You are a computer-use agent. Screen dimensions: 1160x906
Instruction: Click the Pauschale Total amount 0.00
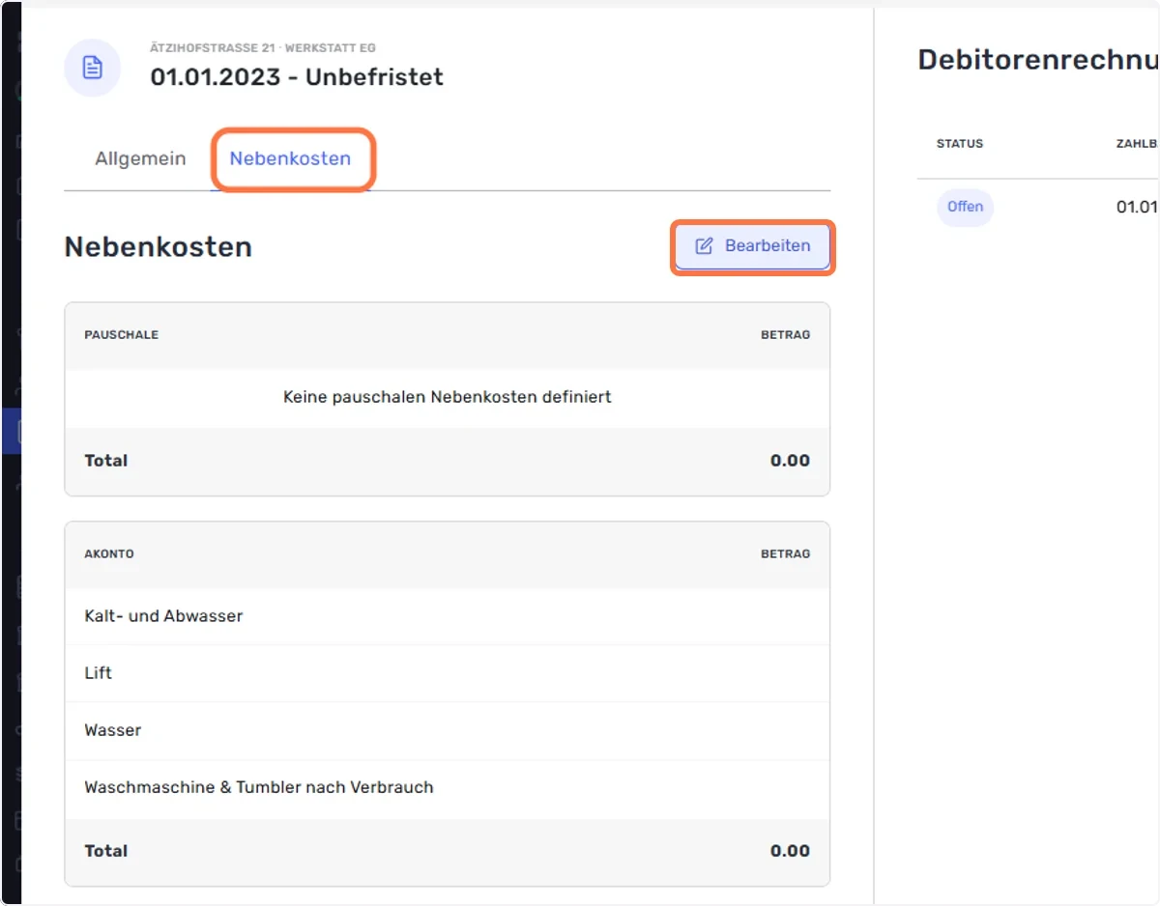[x=790, y=461]
